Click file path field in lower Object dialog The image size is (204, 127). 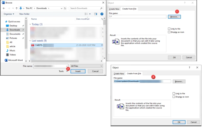pyautogui.click(x=142, y=81)
